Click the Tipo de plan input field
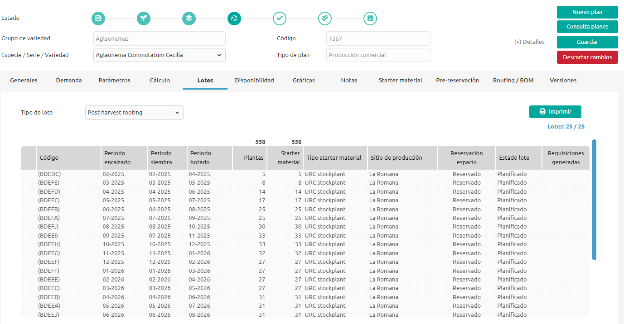624x324 pixels. tap(378, 55)
